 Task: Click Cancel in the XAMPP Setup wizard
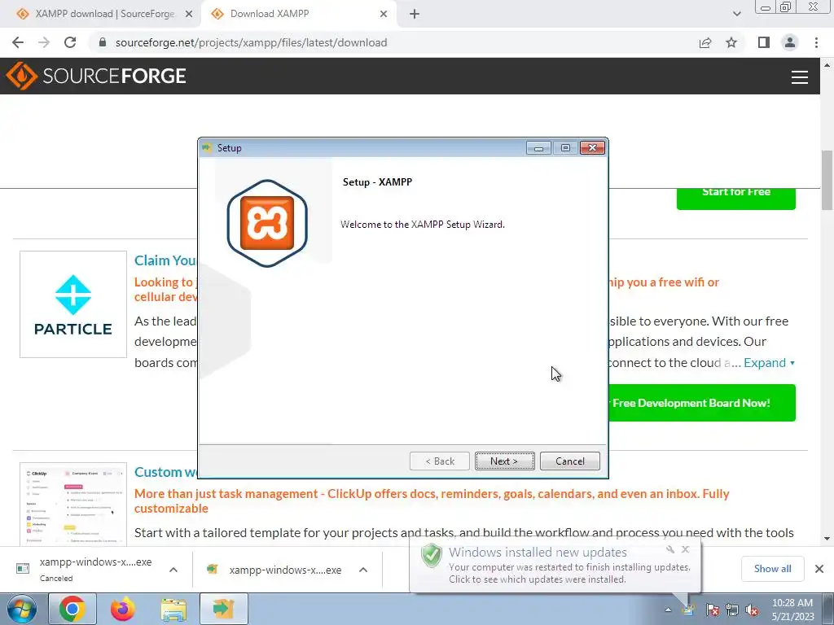click(x=569, y=461)
